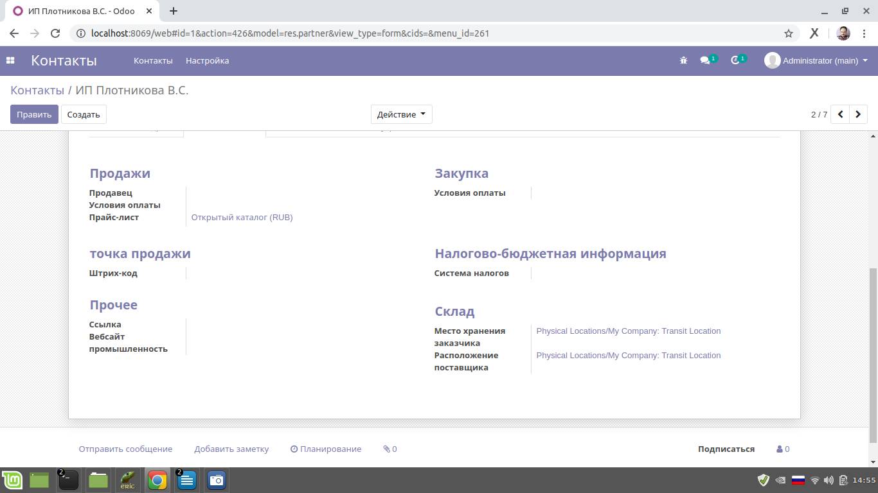
Task: Show the followers count icon
Action: [783, 449]
